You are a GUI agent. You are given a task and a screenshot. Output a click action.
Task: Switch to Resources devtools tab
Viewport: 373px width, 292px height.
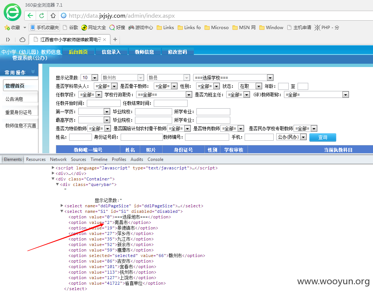pyautogui.click(x=36, y=159)
